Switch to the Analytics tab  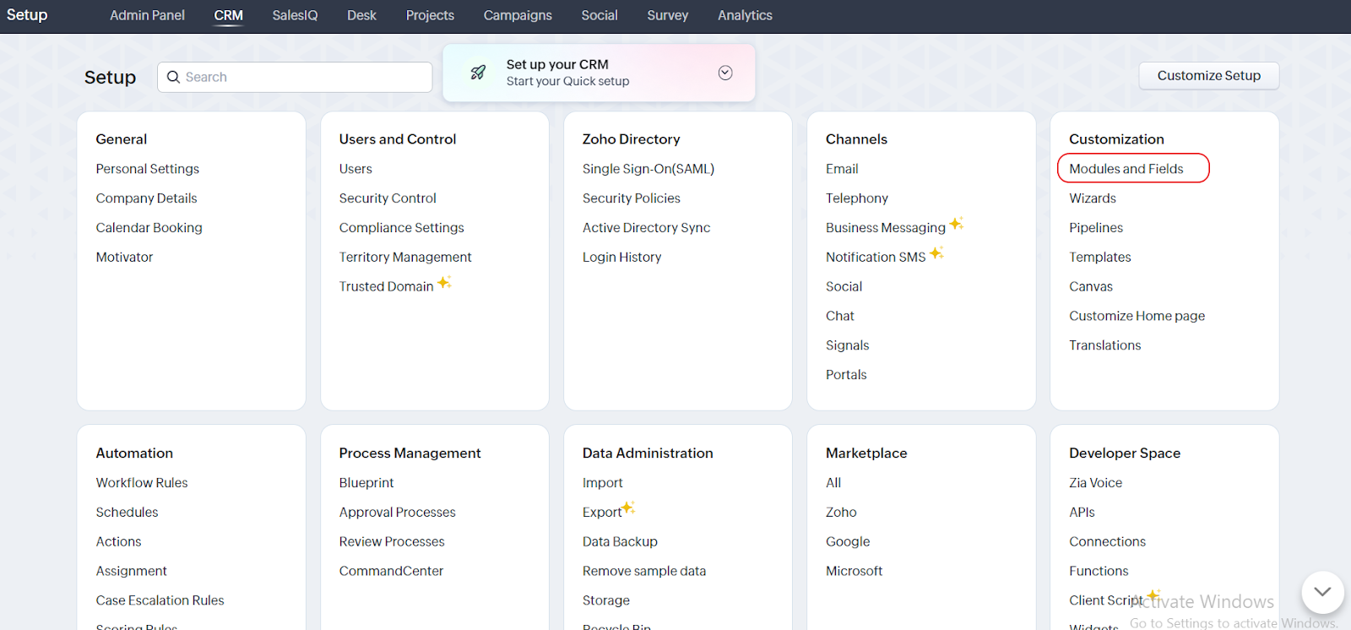(745, 15)
